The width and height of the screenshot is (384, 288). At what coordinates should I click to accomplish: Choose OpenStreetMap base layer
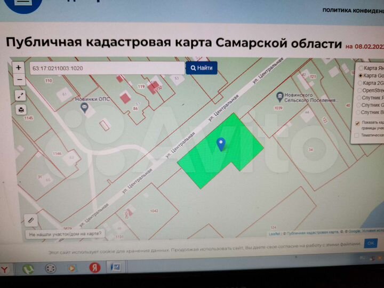pyautogui.click(x=360, y=91)
